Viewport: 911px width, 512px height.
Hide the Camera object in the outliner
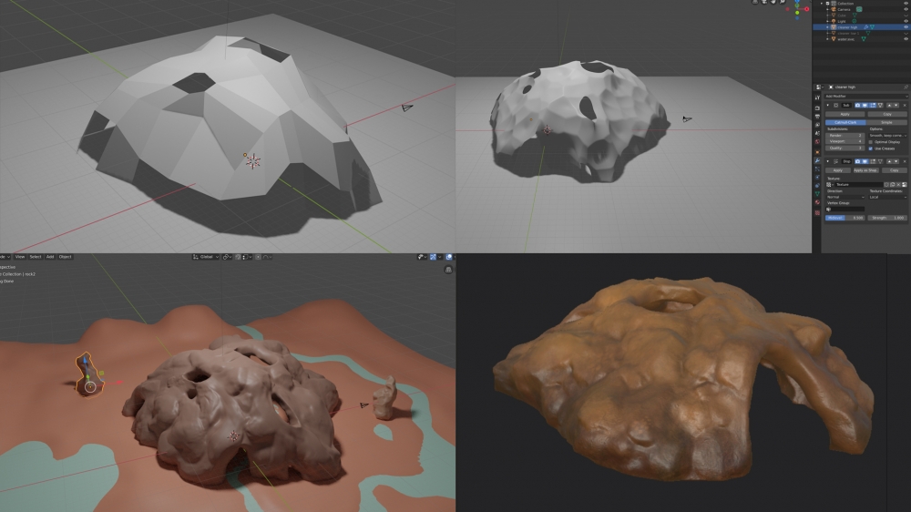pos(906,9)
